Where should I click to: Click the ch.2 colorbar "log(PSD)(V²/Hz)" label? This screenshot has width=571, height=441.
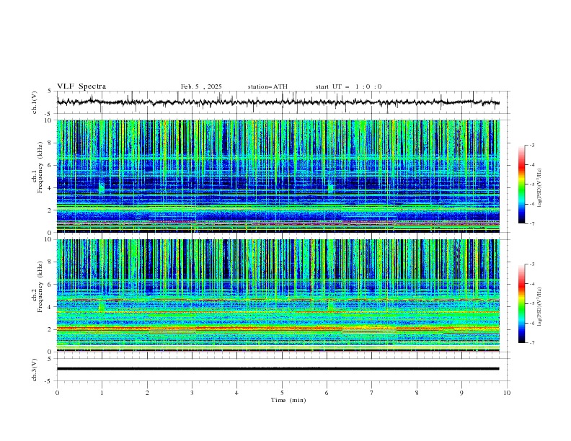tap(539, 306)
